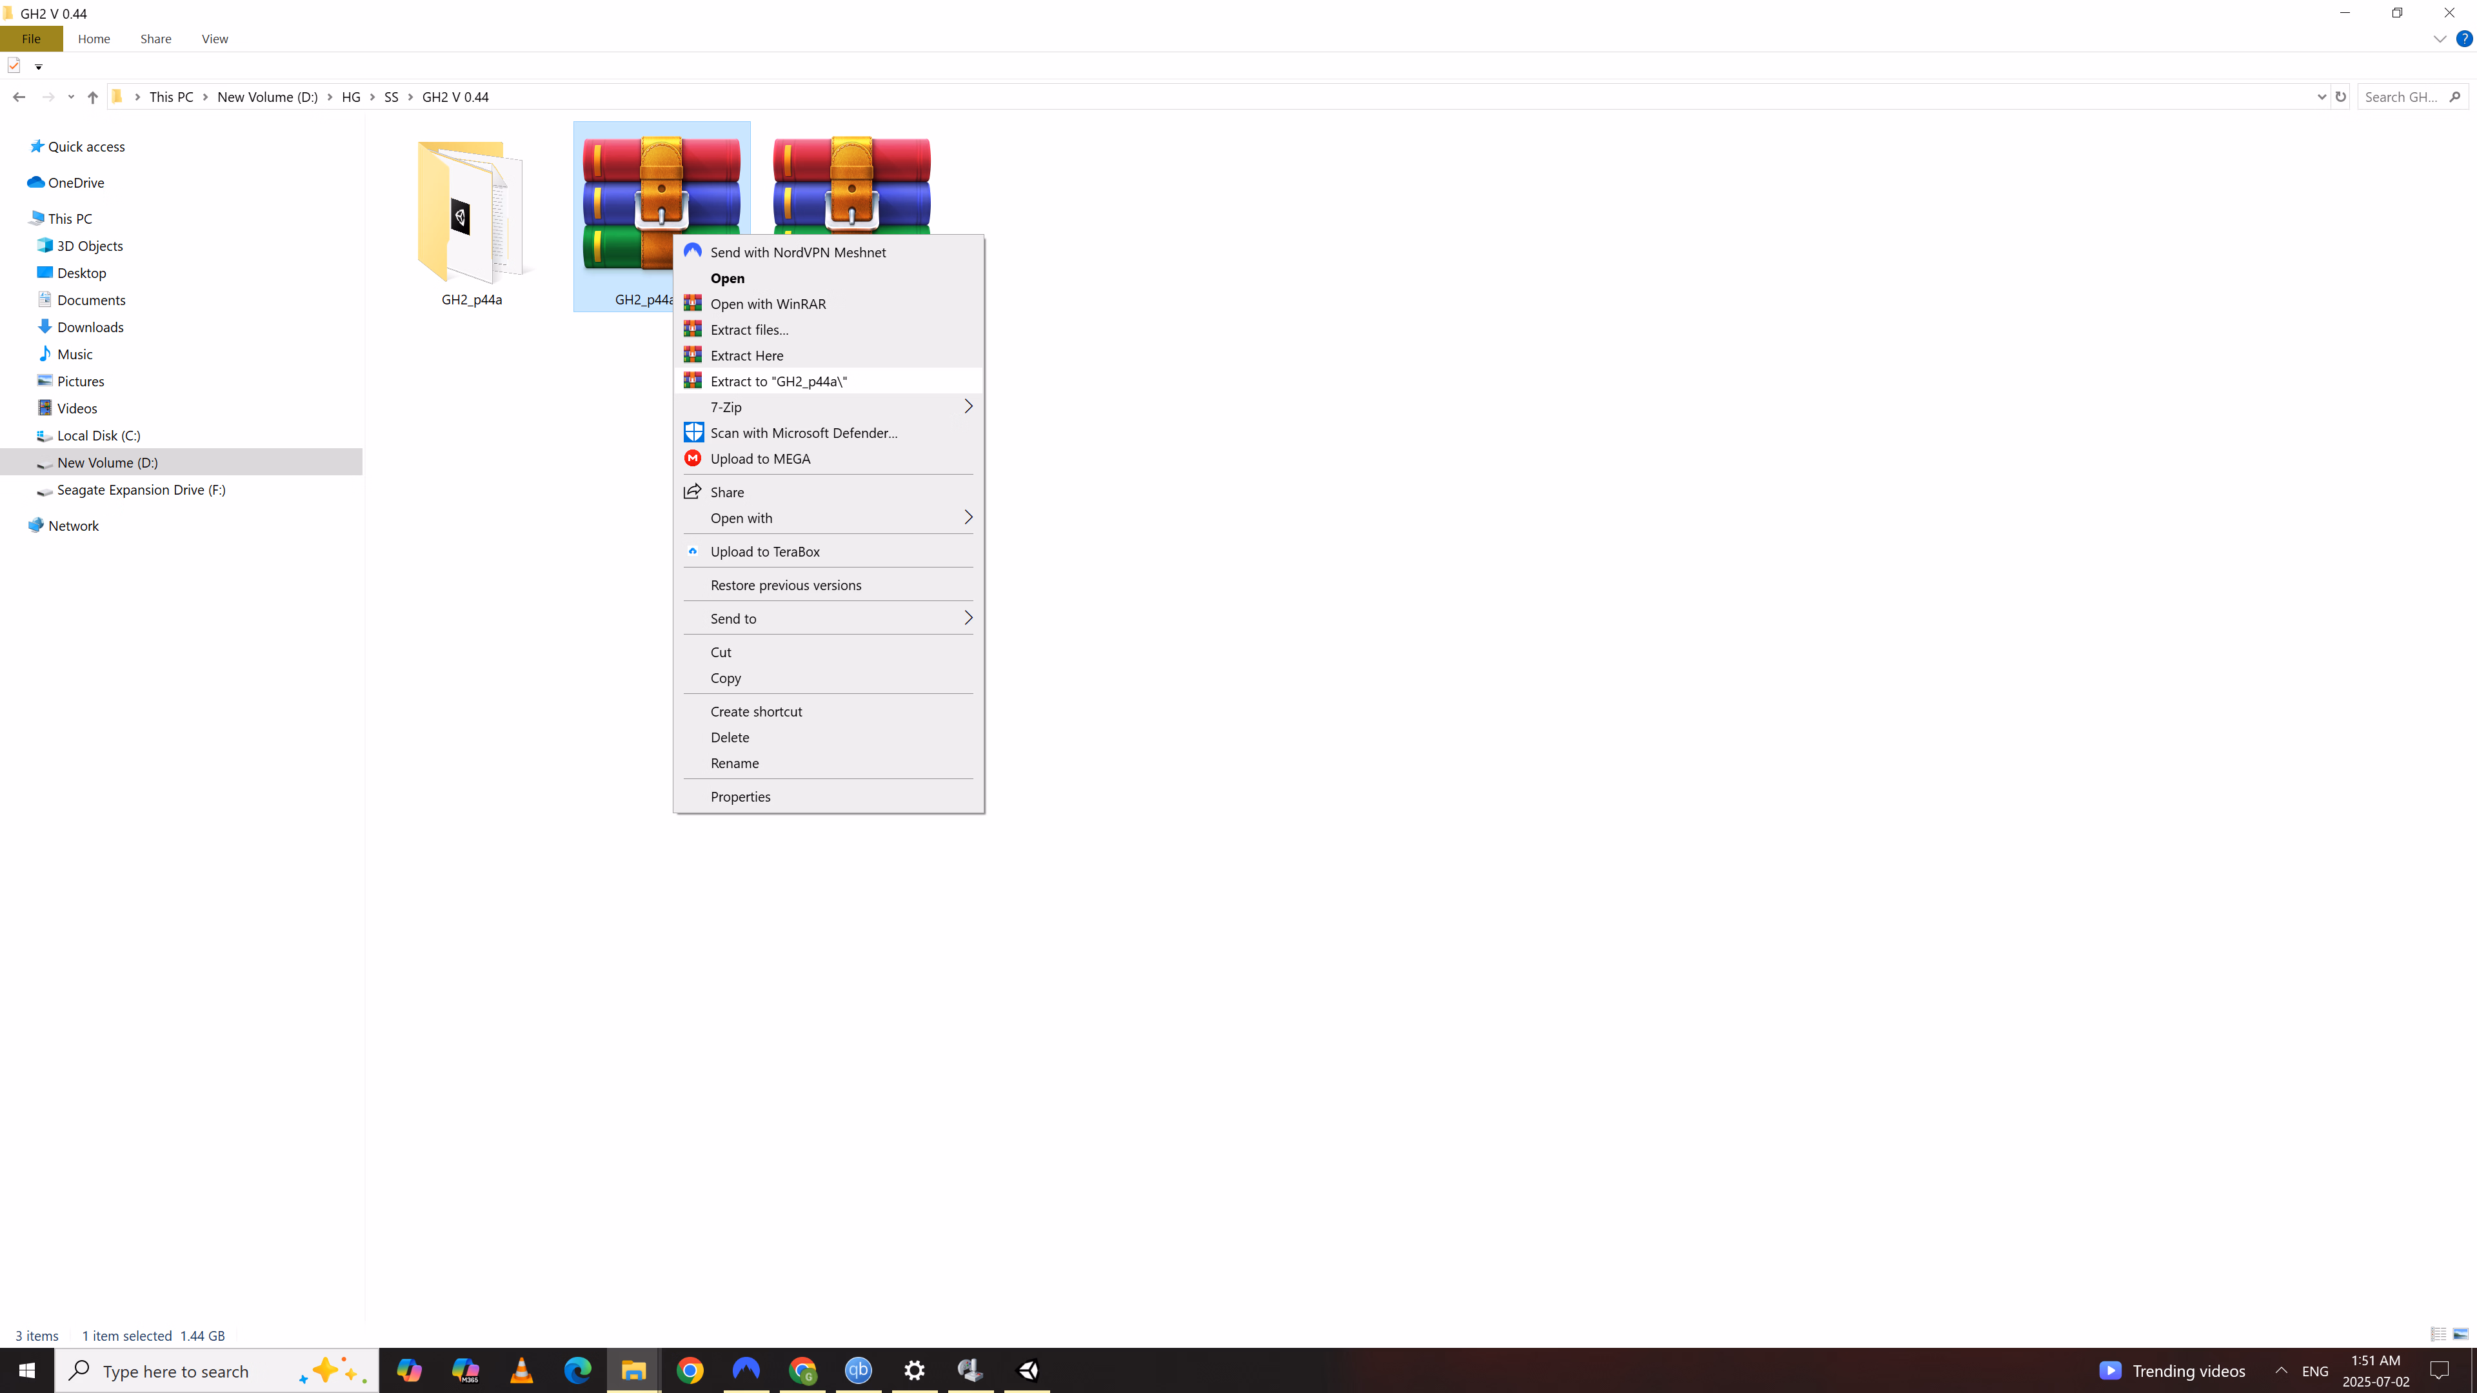The image size is (2477, 1393).
Task: Switch to large icons view toggle
Action: 2461,1334
